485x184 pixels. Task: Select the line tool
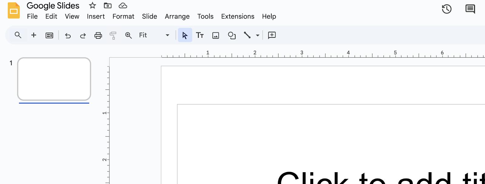[247, 35]
